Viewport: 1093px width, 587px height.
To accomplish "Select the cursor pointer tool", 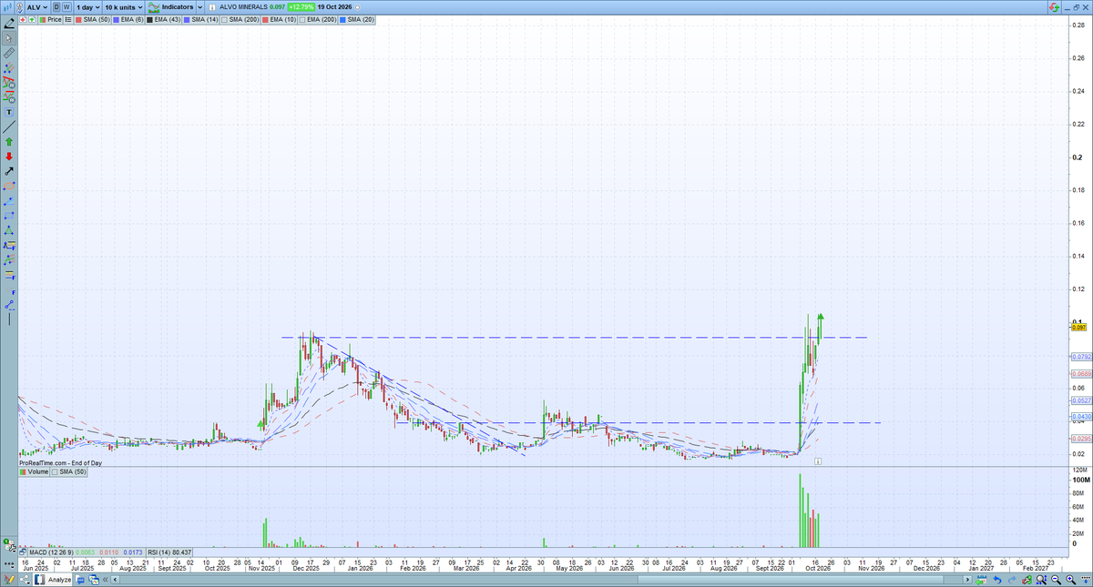I will [9, 38].
